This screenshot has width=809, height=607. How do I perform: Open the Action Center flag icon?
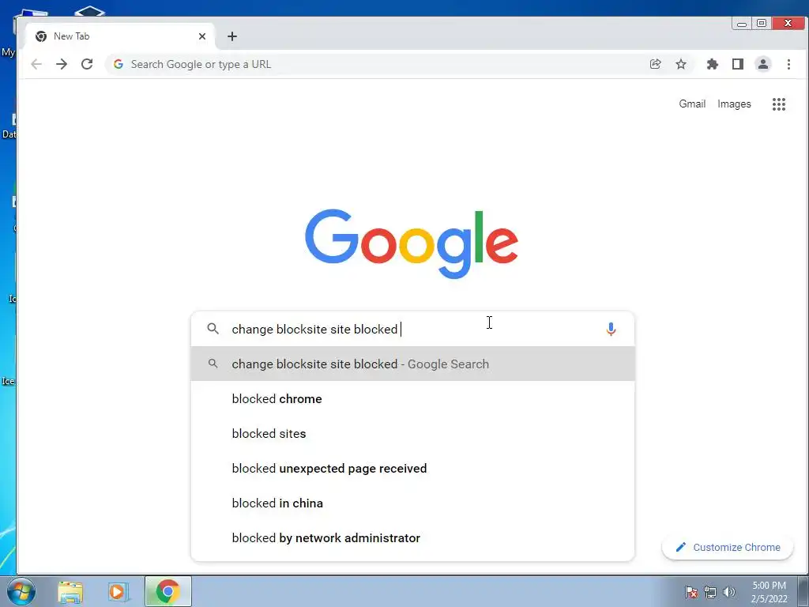click(x=691, y=592)
